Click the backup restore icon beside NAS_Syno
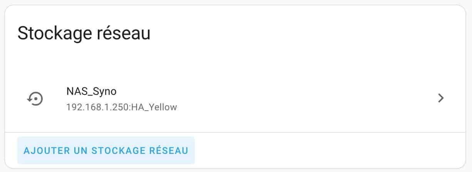 [x=35, y=99]
